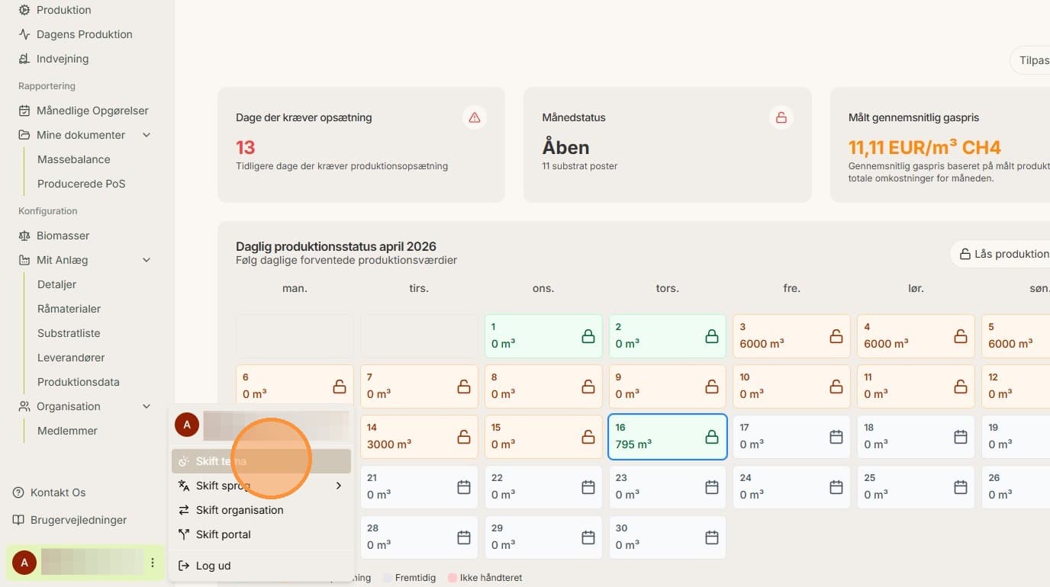Click the Biomasser scale icon
Viewport: 1050px width, 587px height.
coord(24,236)
